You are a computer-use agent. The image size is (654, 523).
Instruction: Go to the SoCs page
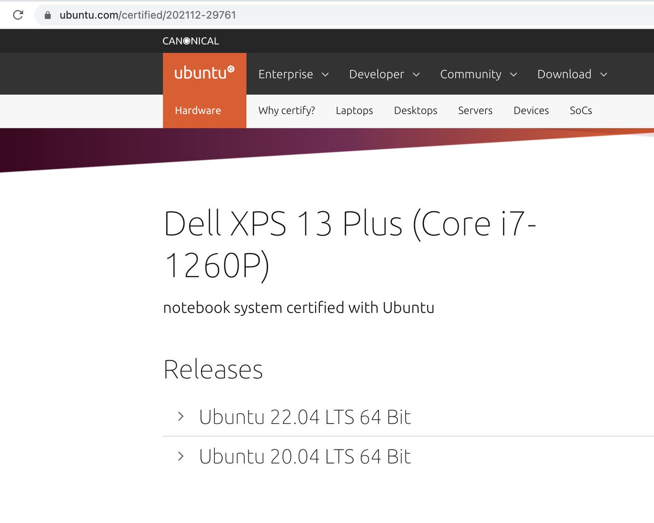tap(581, 110)
